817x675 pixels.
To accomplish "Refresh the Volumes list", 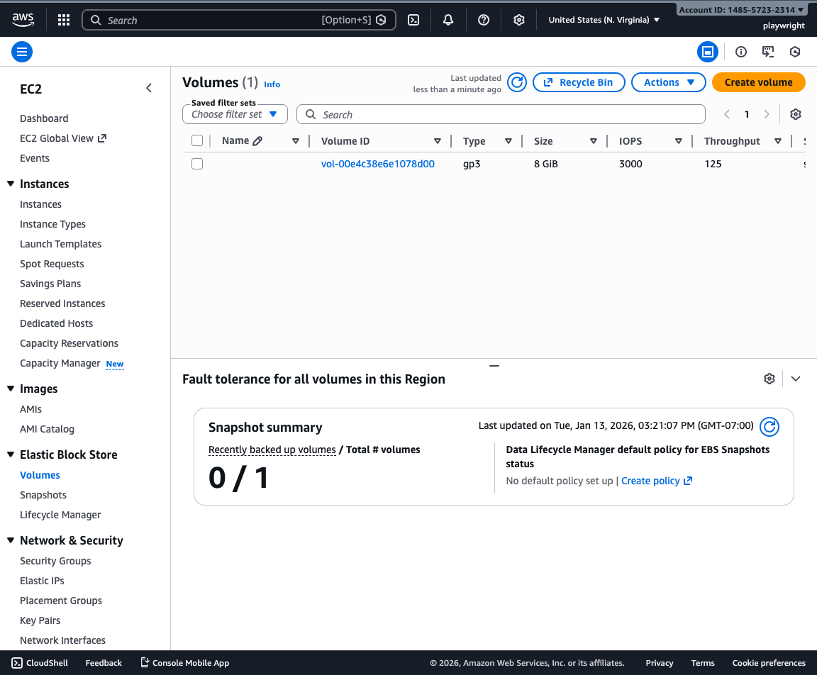I will (x=517, y=82).
